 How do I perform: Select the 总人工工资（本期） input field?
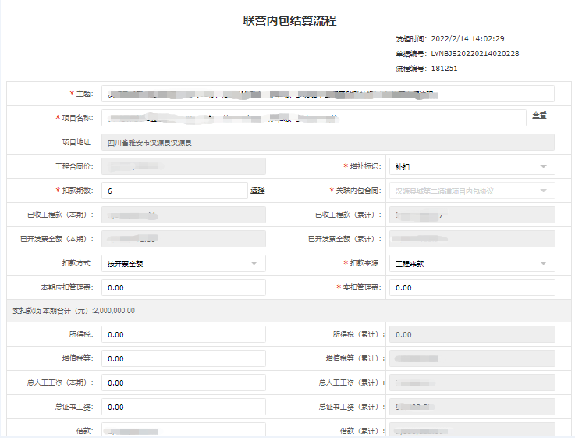(183, 383)
